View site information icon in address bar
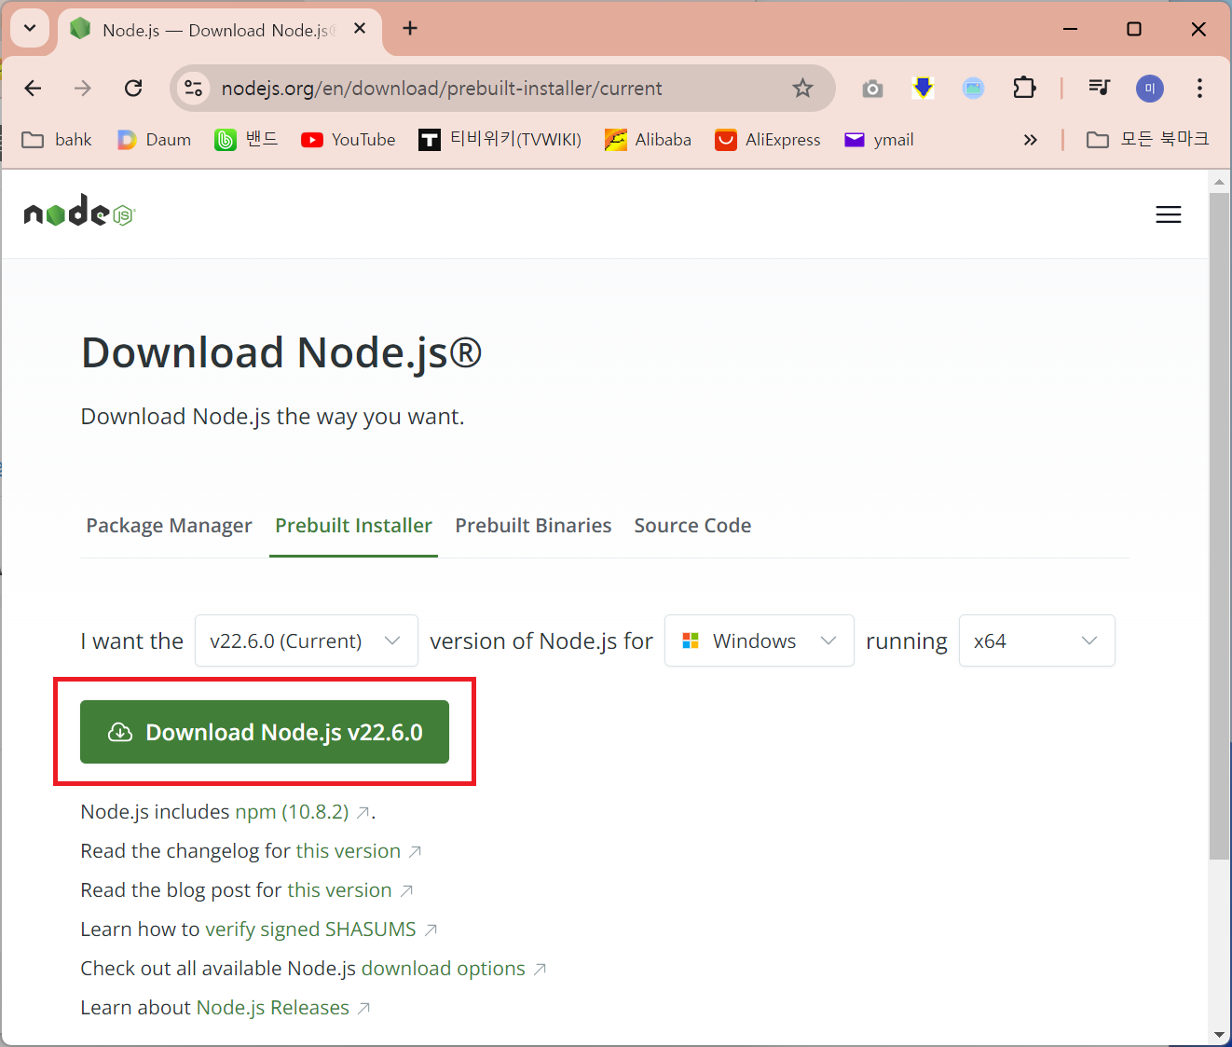 193,89
